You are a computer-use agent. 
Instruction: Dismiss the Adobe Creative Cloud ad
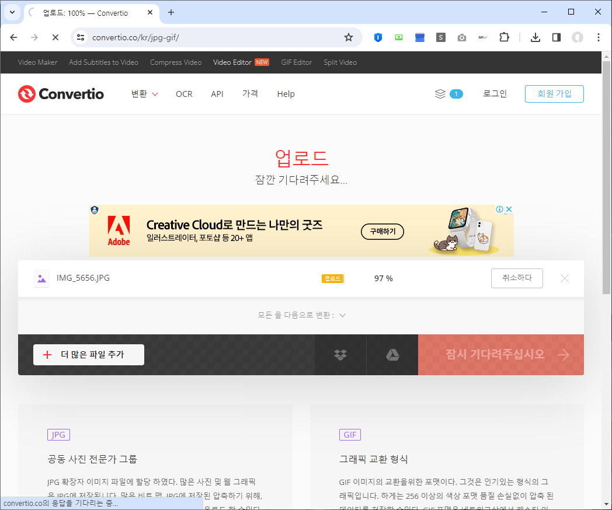(509, 209)
